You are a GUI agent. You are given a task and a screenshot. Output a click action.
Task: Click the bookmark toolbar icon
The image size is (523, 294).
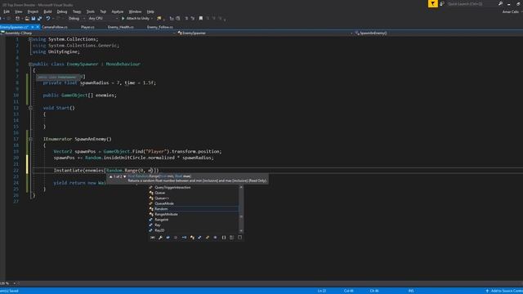[201, 18]
